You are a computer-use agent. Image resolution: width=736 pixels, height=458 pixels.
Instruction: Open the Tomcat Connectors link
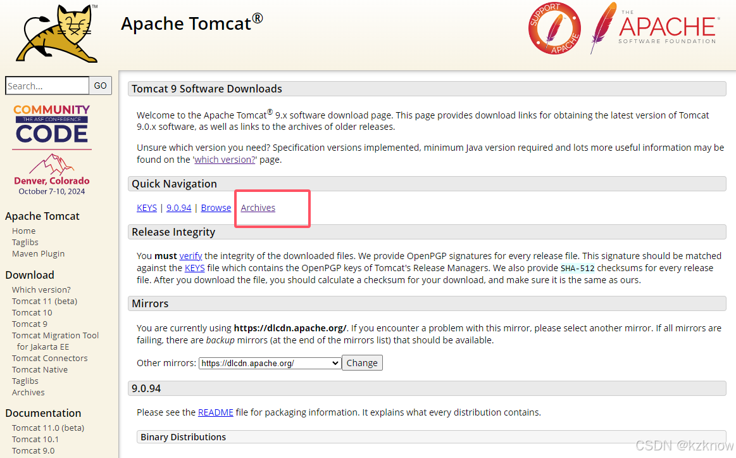click(50, 358)
